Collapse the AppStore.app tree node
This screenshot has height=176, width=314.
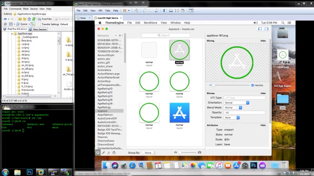12,34
